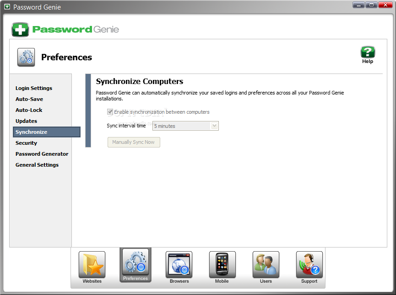Click the Manually Sync Now button

pyautogui.click(x=134, y=142)
